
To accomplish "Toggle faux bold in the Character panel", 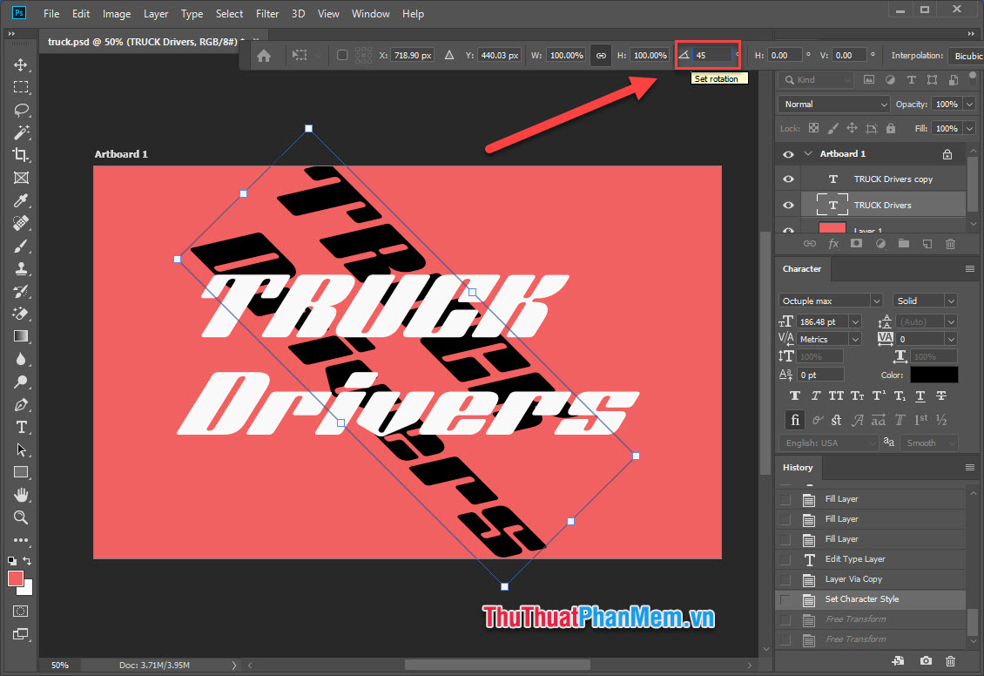I will pos(795,395).
